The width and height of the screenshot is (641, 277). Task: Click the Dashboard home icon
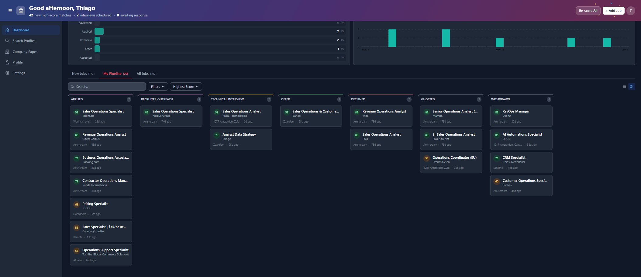point(7,30)
